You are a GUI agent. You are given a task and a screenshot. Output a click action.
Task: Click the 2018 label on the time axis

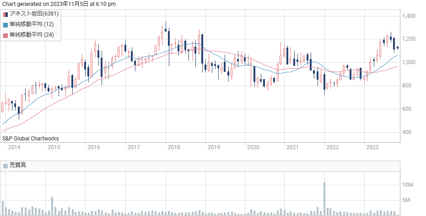pos(174,147)
